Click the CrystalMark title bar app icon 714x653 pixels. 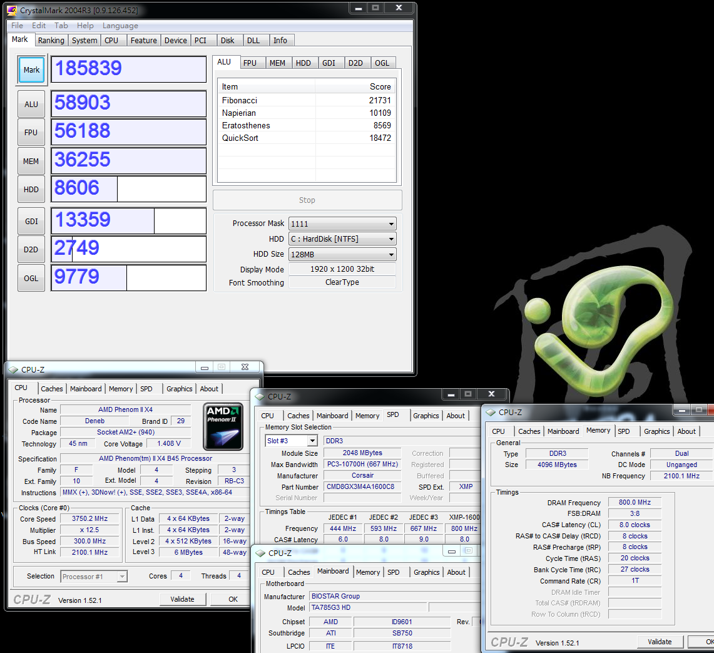pyautogui.click(x=12, y=9)
